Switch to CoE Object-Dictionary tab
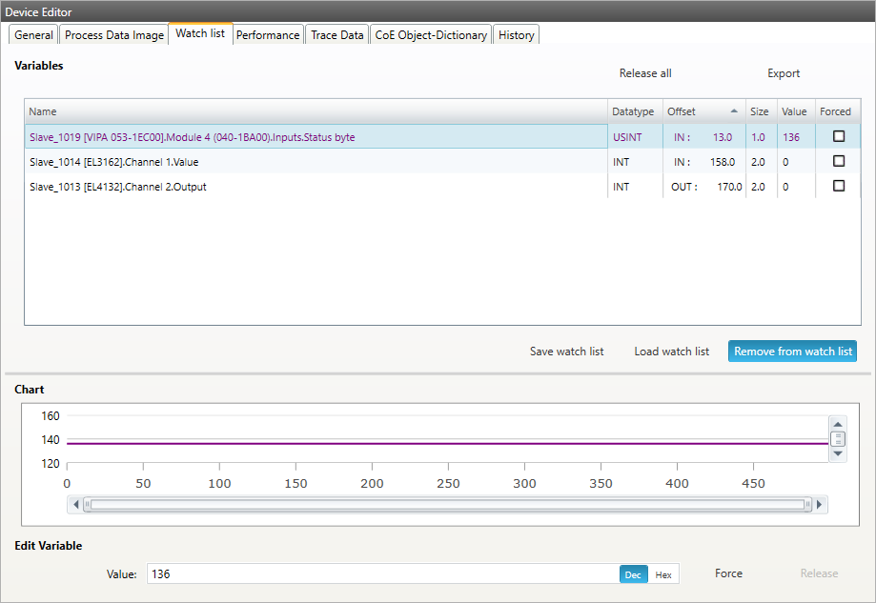This screenshot has width=876, height=603. click(431, 35)
